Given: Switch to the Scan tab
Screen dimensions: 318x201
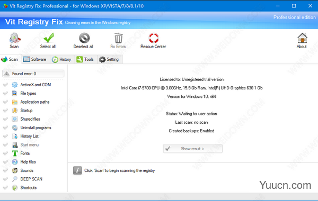Looking at the screenshot, I should (x=11, y=59).
